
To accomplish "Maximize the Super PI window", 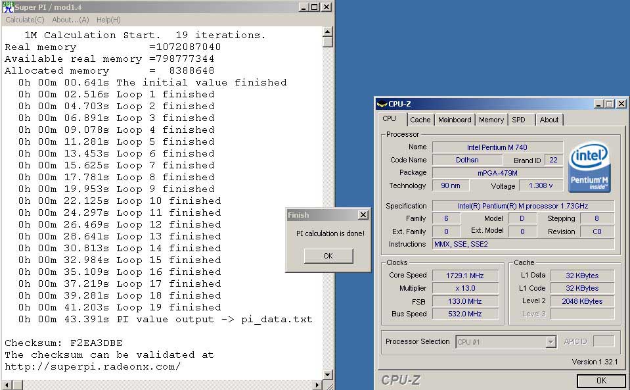I will coord(315,7).
